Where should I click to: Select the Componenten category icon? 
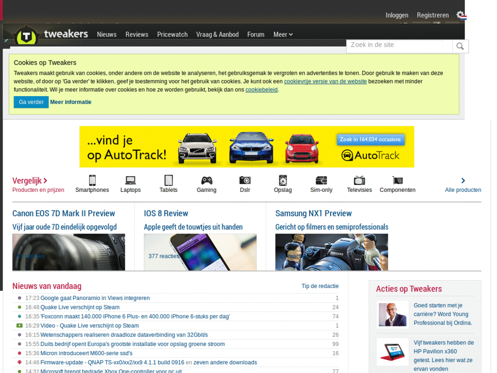click(398, 181)
